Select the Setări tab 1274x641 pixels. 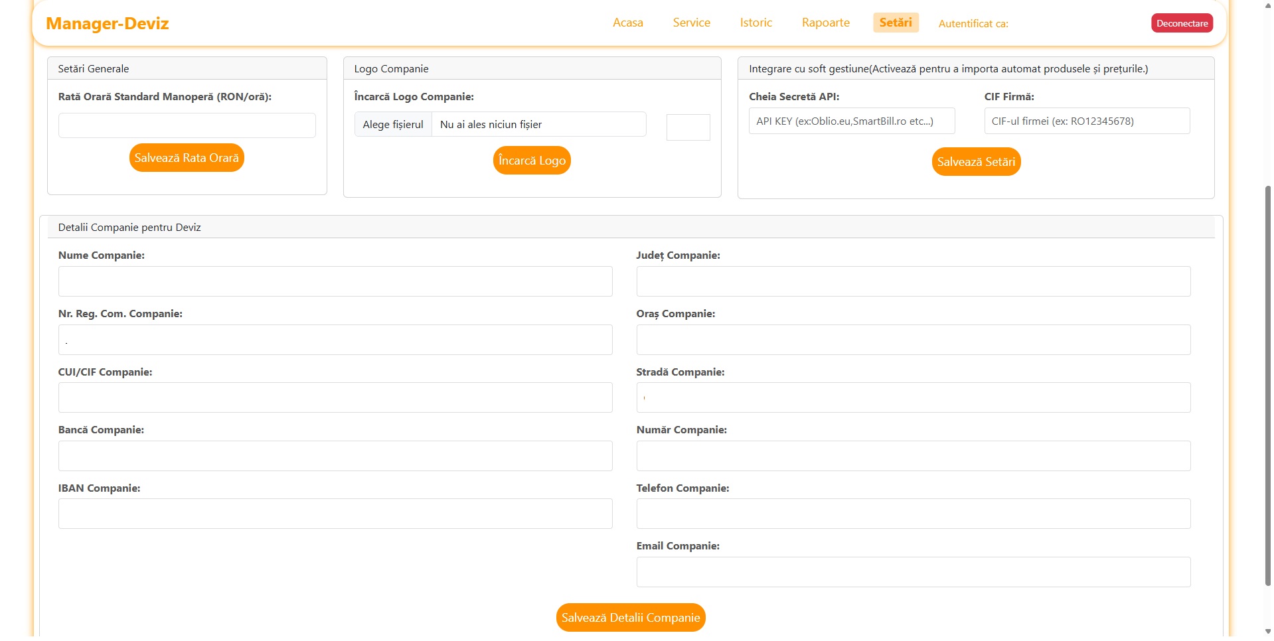click(x=895, y=23)
